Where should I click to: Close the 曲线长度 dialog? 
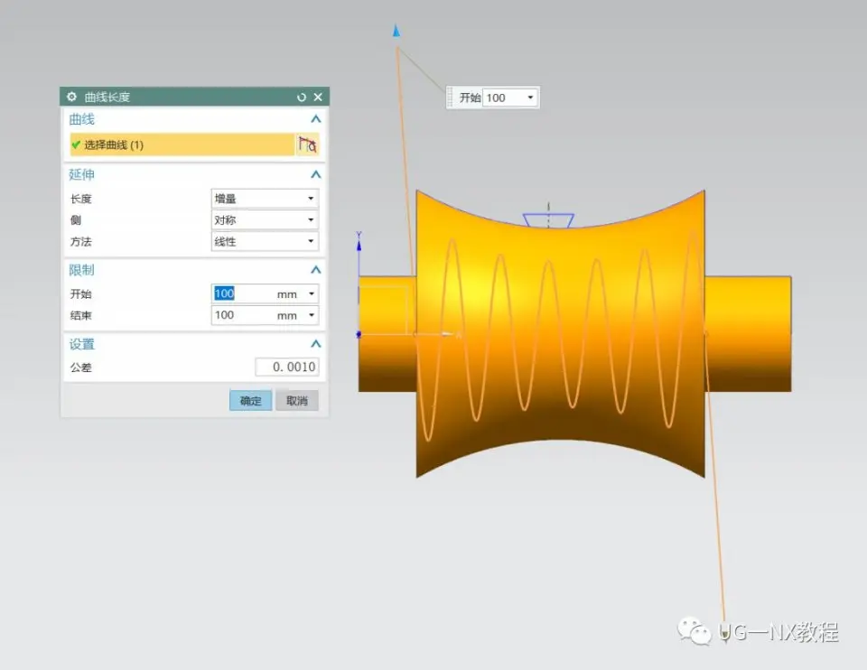click(x=318, y=98)
